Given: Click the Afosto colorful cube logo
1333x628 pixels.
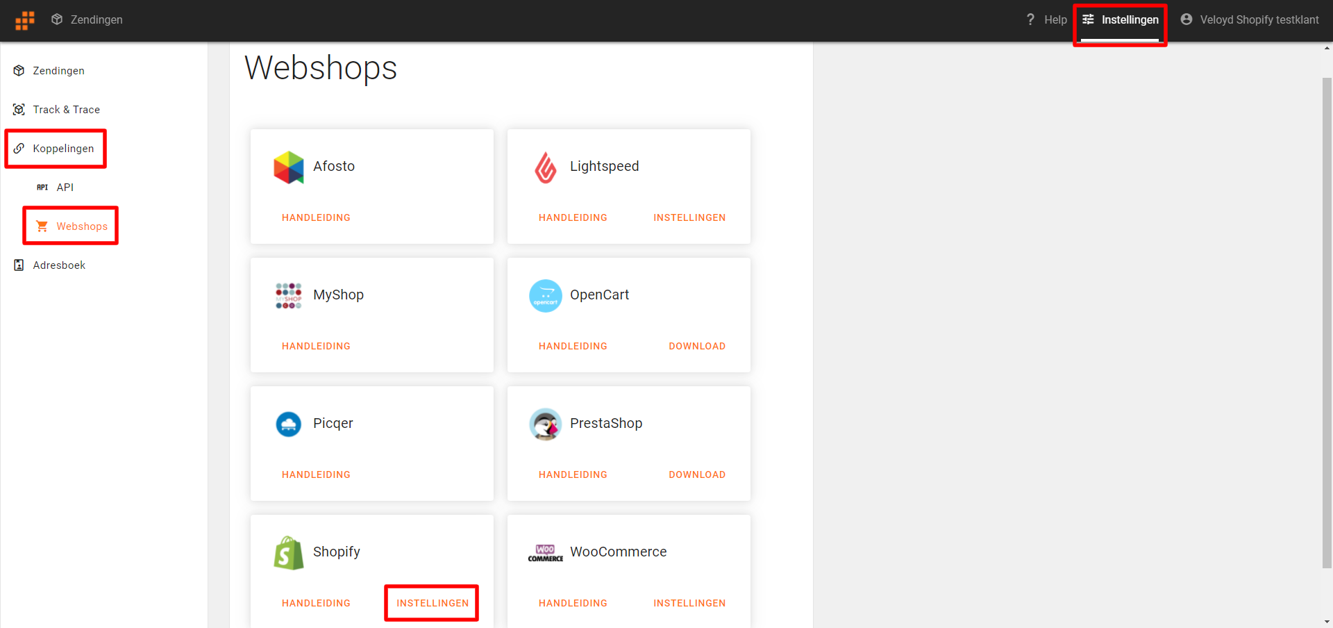Looking at the screenshot, I should (x=289, y=167).
